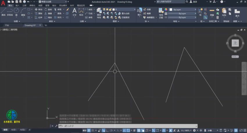The image size is (247, 133).
Task: Open the Parametric (参数化) ribbon tab
Action: [32, 5]
